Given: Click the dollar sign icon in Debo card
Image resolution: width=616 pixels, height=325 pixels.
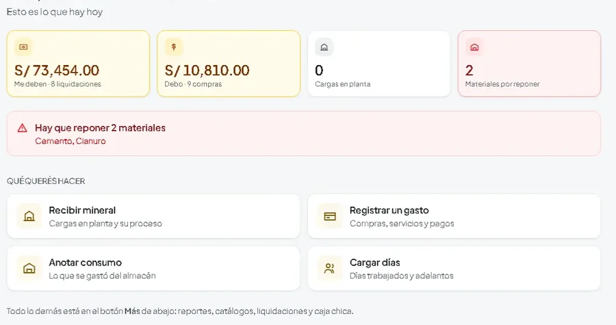Looking at the screenshot, I should coord(174,47).
